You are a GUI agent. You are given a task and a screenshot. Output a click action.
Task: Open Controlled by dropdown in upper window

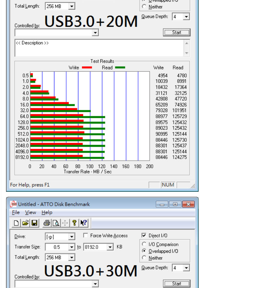click(95, 33)
